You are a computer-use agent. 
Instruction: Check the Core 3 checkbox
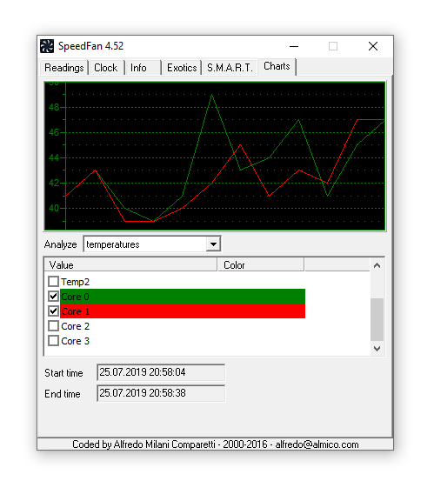53,341
